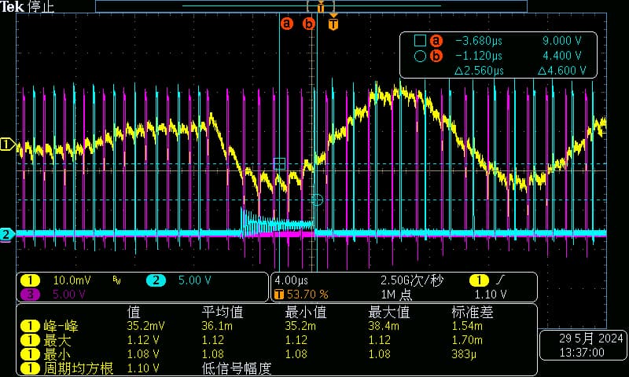This screenshot has width=629, height=377.
Task: Click the channel 1 ground-level marker on left
Action: coord(7,145)
